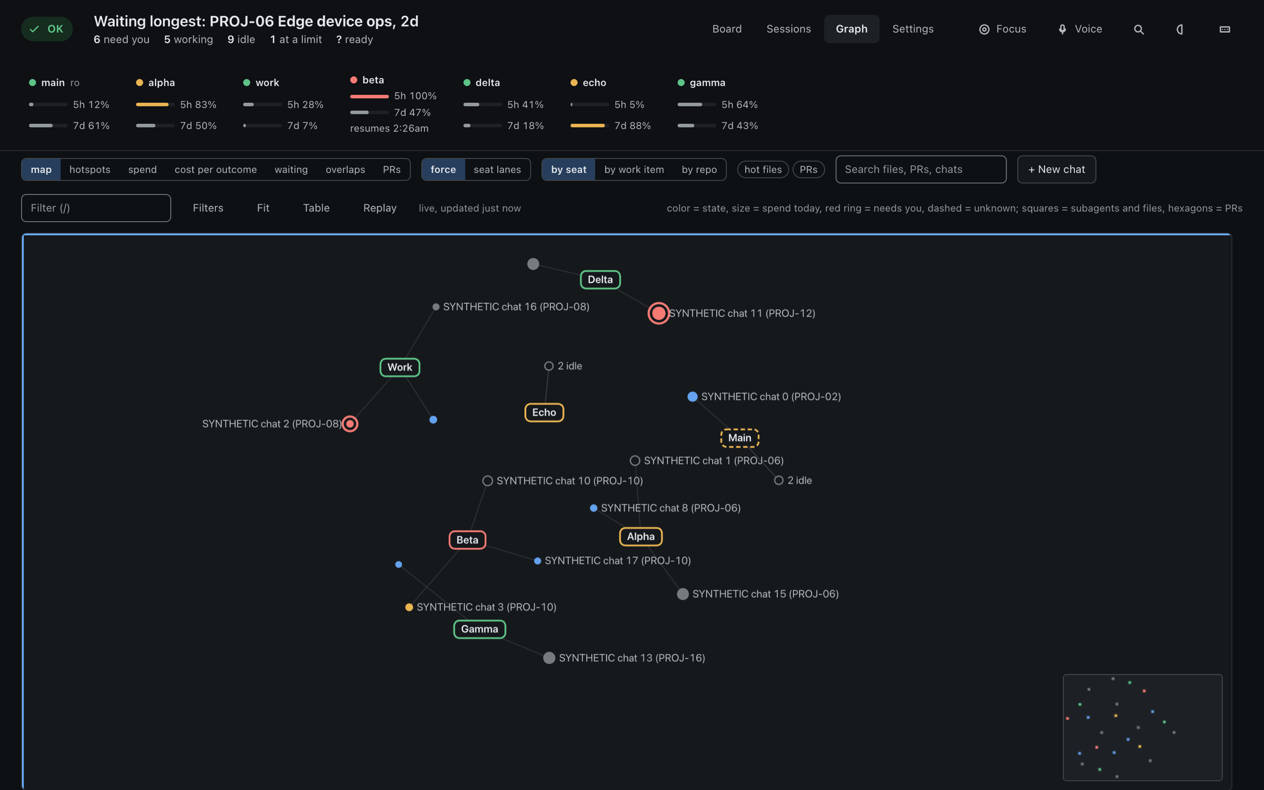The width and height of the screenshot is (1264, 790).
Task: Click the keyboard shortcuts icon
Action: (x=1224, y=29)
